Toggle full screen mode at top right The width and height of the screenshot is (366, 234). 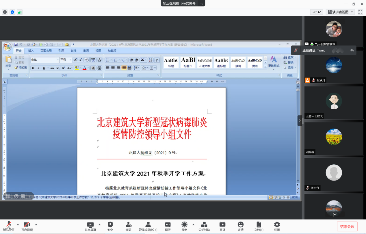click(x=360, y=12)
